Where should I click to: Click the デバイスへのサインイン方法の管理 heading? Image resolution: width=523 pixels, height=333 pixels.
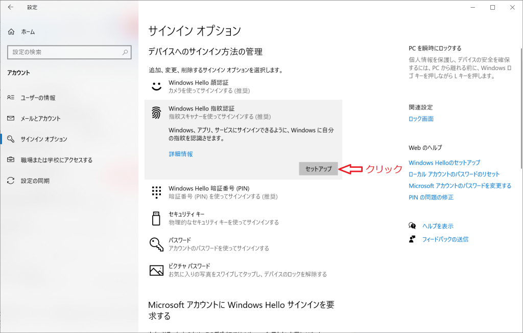coord(205,52)
